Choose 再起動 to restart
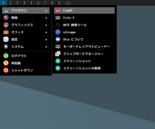The height and width of the screenshot is (129, 155). [26, 63]
